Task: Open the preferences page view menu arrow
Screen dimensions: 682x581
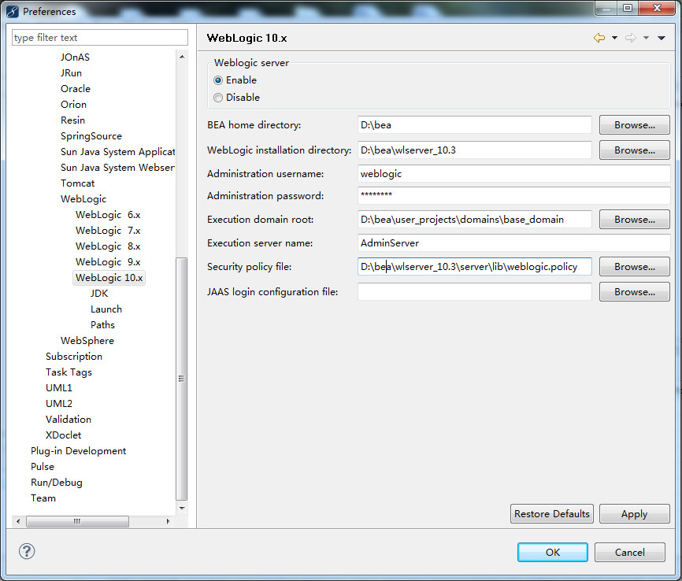Action: point(662,38)
